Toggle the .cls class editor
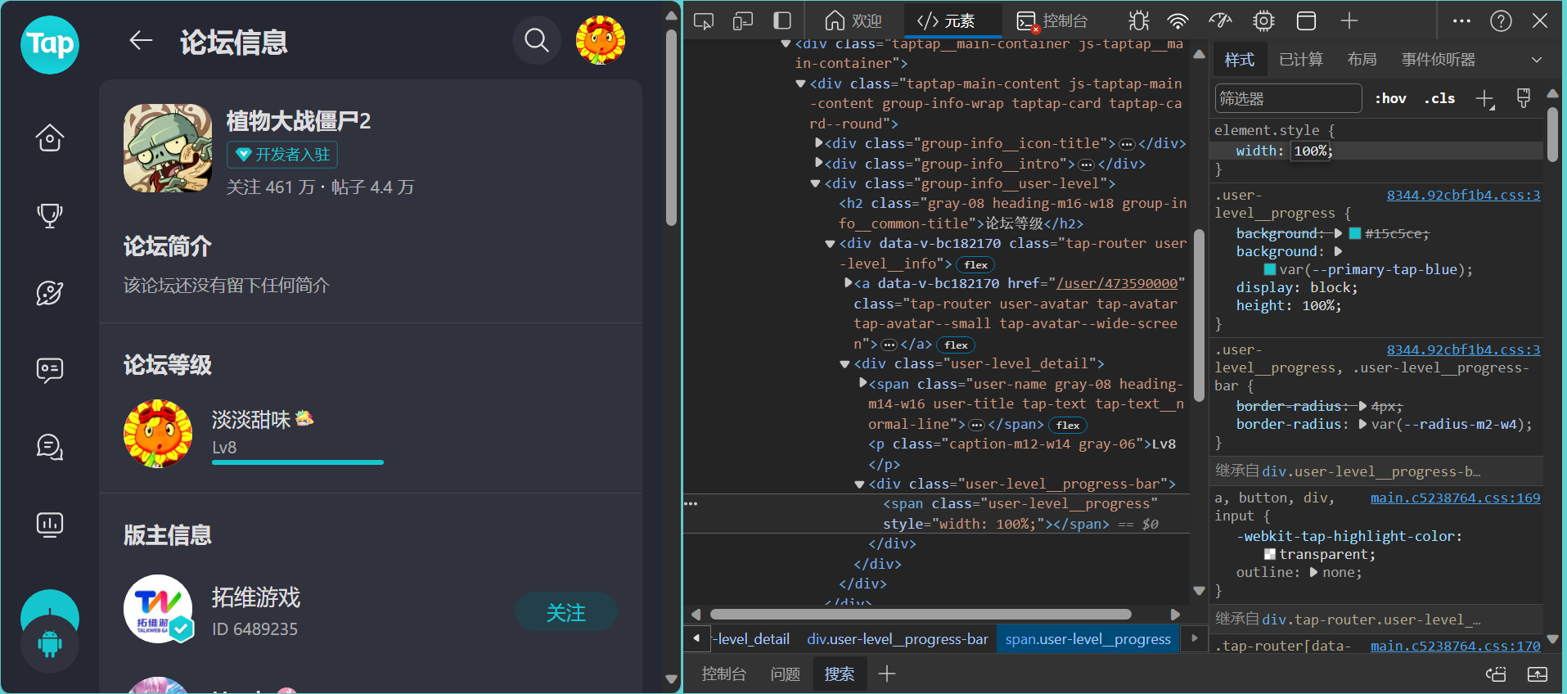Image resolution: width=1567 pixels, height=694 pixels. pos(1439,98)
